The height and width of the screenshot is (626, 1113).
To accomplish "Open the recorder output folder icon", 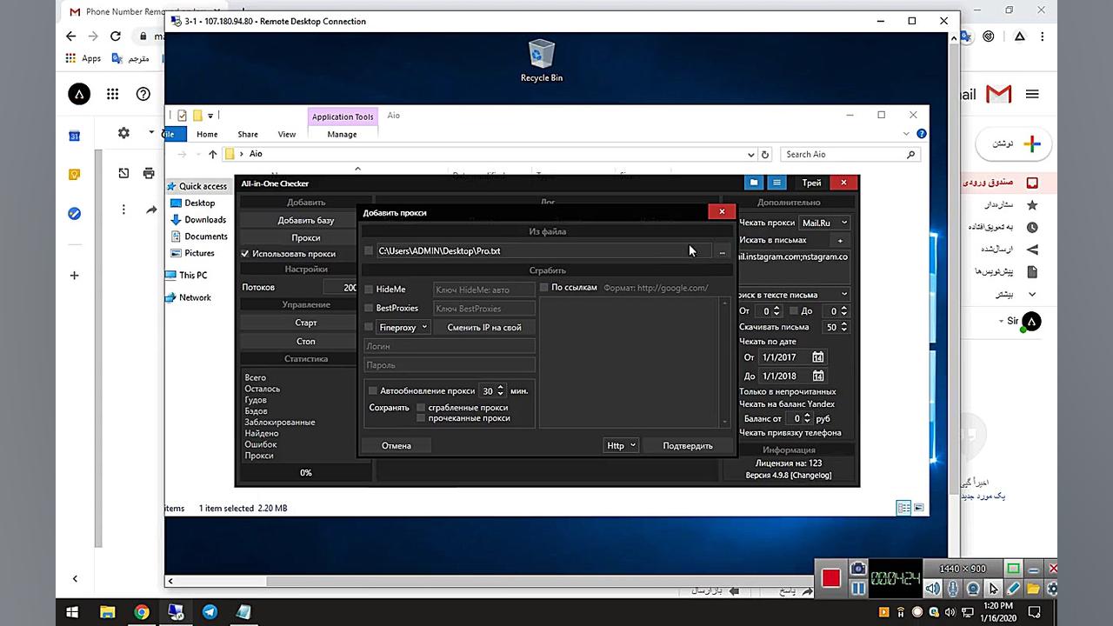I will coord(1034,589).
